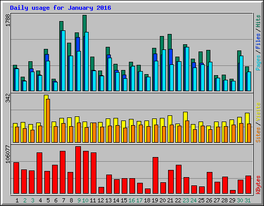Screen dimensions: 264x206
Task: Click green day 2 on the x-axis
Action: [25, 200]
